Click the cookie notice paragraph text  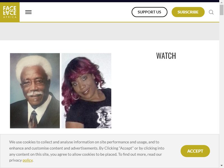pyautogui.click(x=87, y=151)
